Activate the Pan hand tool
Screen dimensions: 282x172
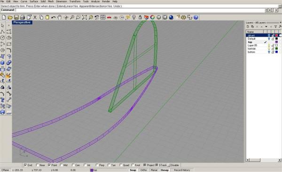tap(60, 17)
